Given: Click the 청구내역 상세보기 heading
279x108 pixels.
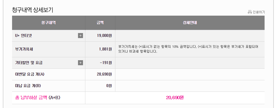Looking at the screenshot, I should tap(32, 10).
